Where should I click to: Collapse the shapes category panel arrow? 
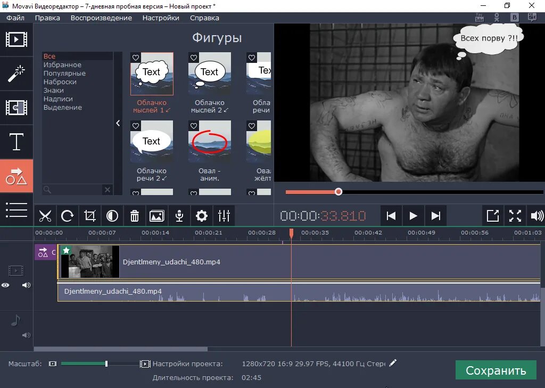coord(118,123)
